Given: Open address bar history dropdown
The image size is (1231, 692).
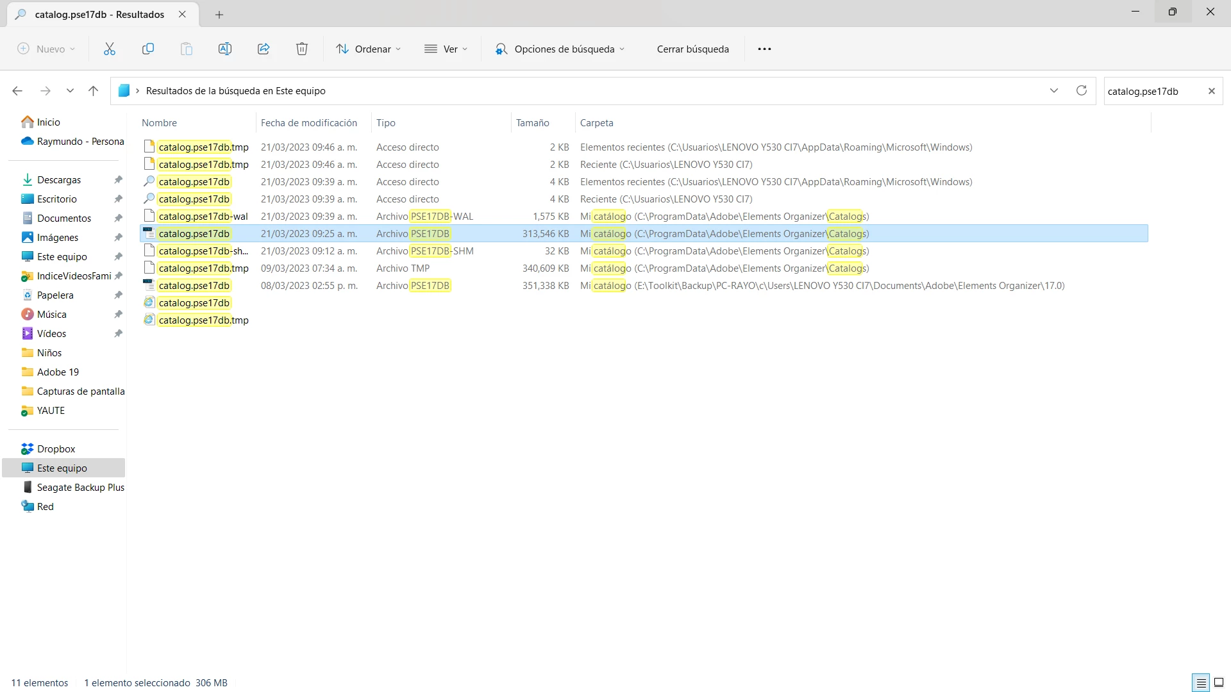Looking at the screenshot, I should pyautogui.click(x=1054, y=90).
